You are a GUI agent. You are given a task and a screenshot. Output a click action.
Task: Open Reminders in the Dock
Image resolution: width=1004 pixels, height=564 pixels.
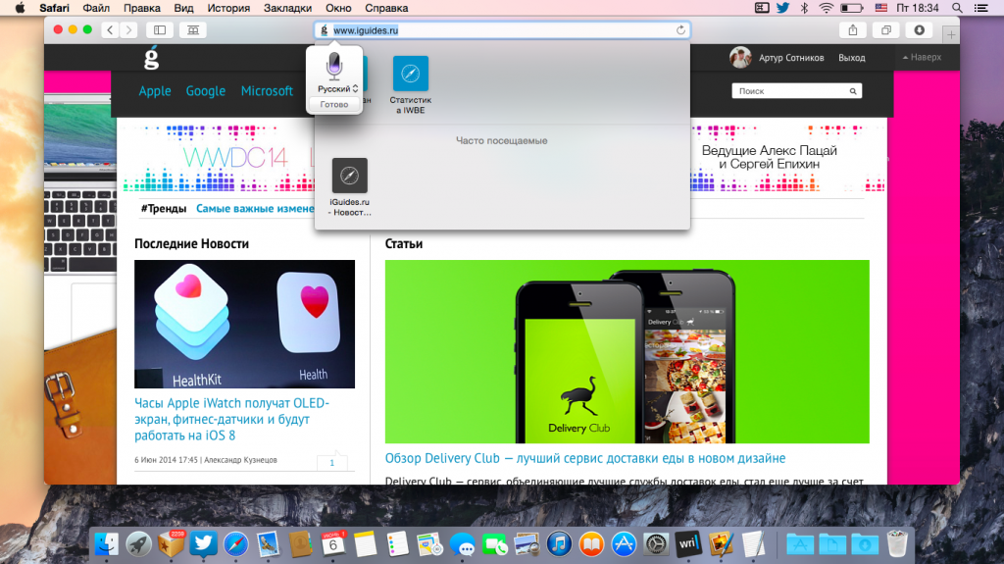coord(398,544)
